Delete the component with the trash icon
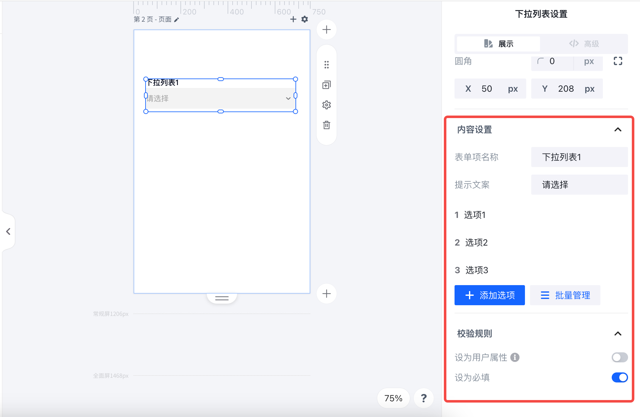Viewport: 640px width, 417px height. point(327,125)
